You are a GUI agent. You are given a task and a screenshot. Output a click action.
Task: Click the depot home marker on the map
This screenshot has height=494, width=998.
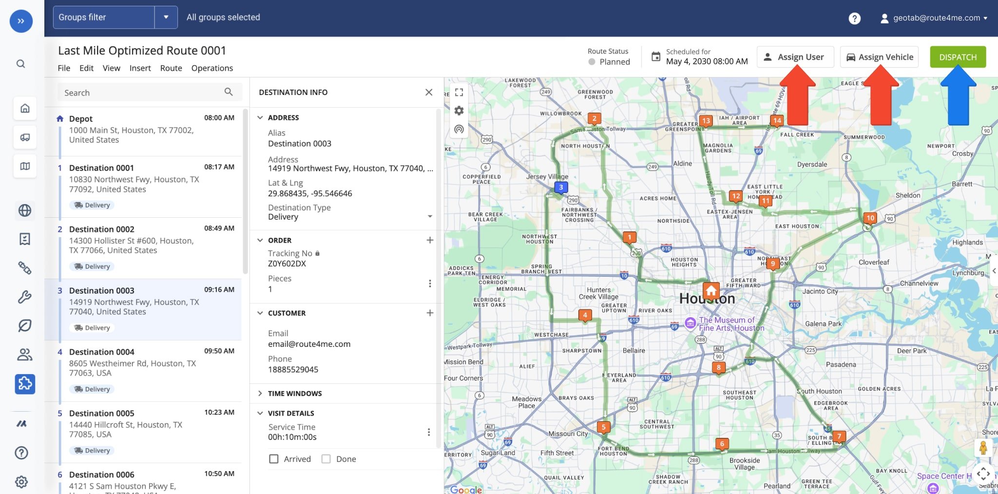tap(711, 291)
